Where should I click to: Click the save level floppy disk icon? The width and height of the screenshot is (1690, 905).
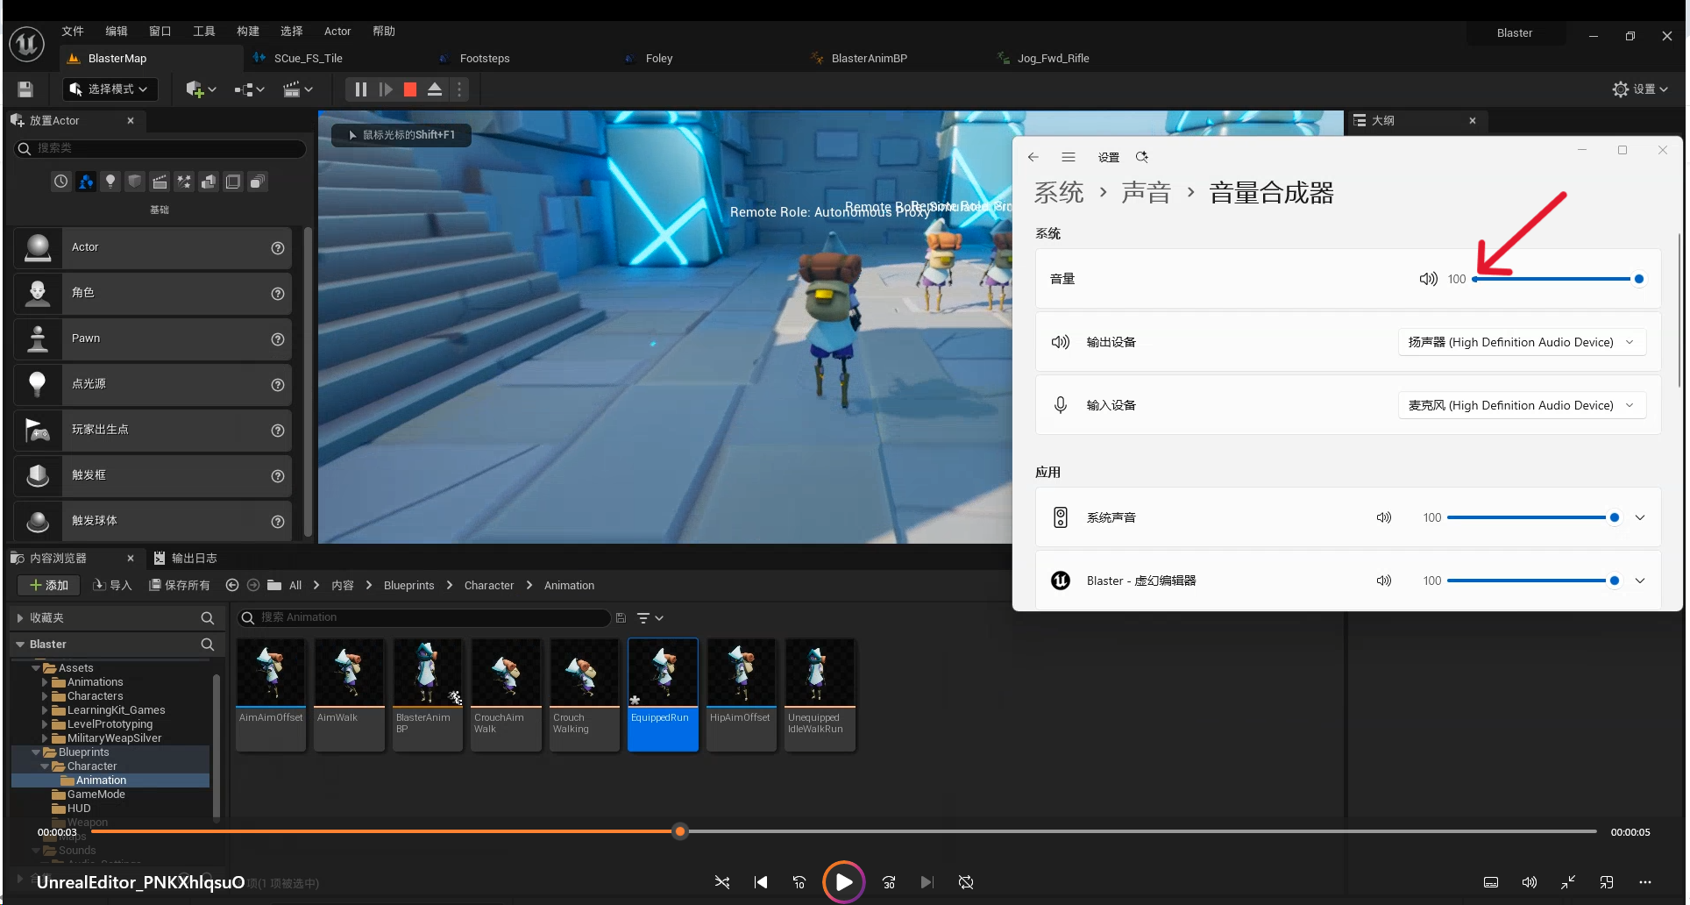25,89
